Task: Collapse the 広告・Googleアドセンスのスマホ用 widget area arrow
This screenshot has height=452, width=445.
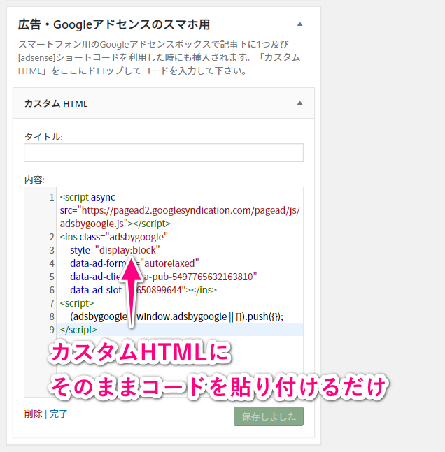Action: (299, 24)
